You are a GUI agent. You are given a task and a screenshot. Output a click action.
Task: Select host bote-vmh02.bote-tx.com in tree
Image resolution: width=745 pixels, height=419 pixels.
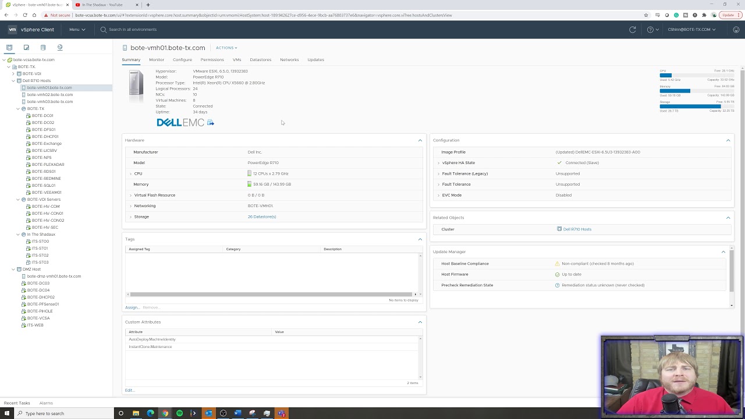(x=50, y=95)
